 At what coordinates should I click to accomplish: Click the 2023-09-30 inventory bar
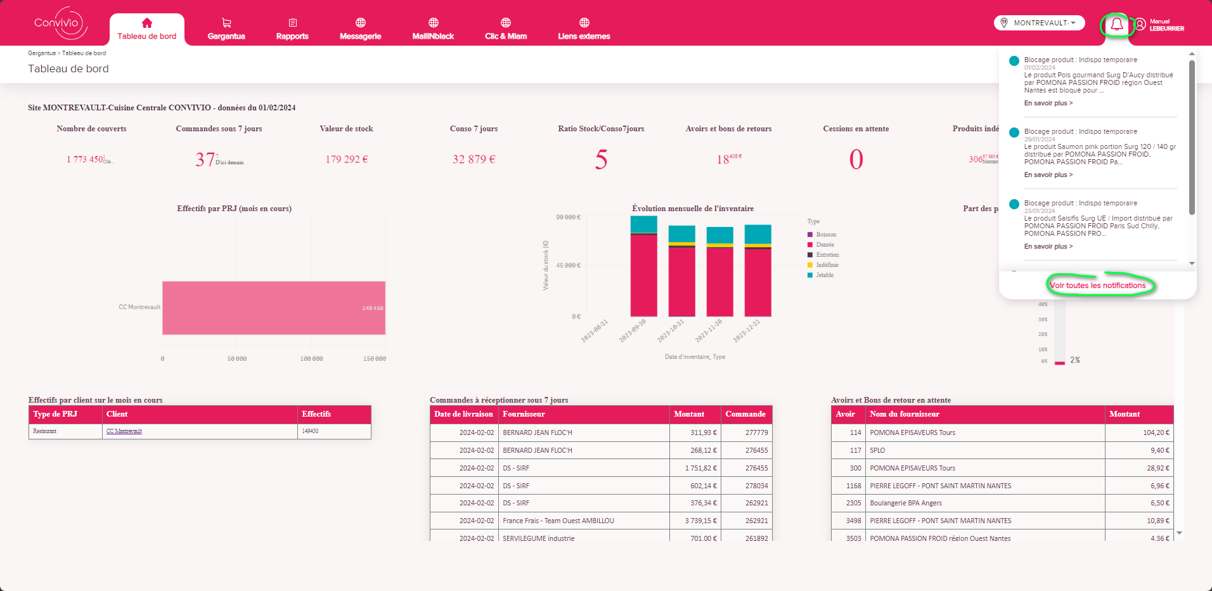[x=643, y=266]
